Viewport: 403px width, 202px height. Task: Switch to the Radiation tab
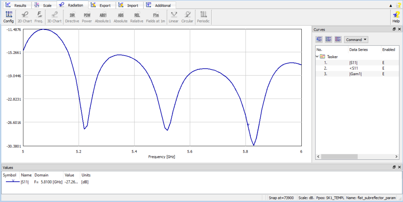point(72,5)
